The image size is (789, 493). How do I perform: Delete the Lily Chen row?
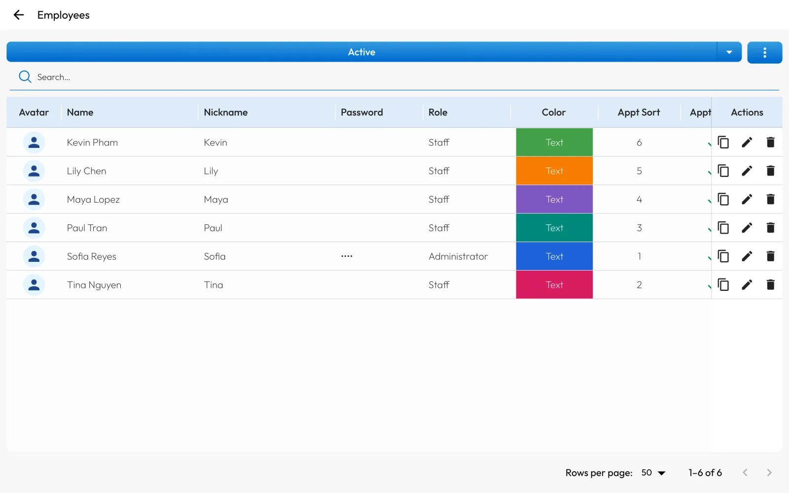pyautogui.click(x=770, y=171)
